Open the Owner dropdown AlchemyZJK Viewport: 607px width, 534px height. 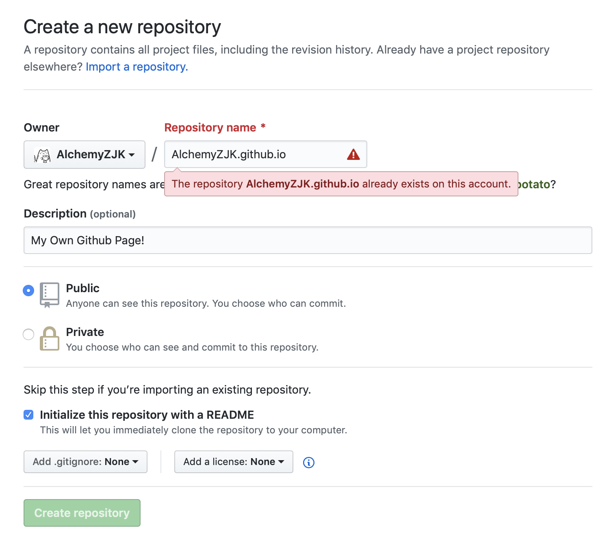click(x=85, y=155)
